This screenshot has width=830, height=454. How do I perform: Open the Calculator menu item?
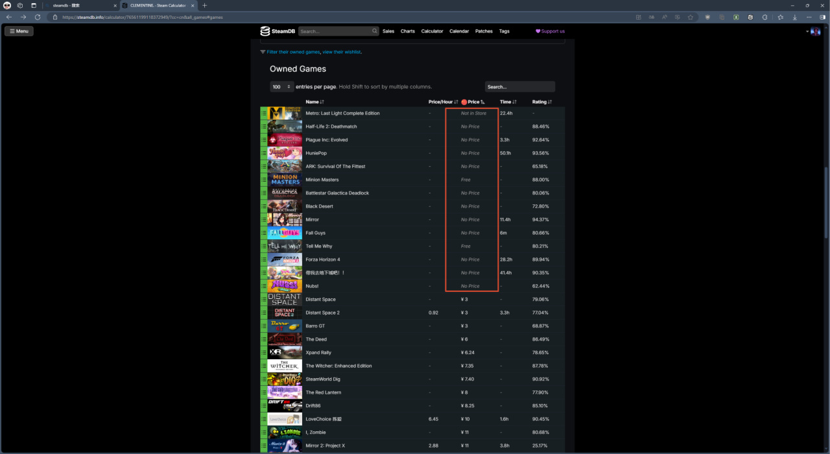pos(433,31)
